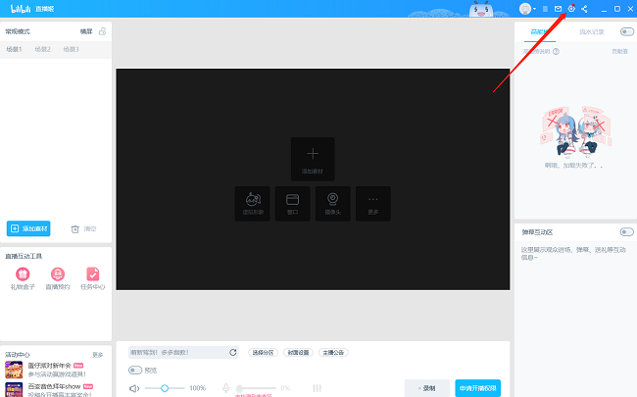This screenshot has height=397, width=637.
Task: Click the refresh icon in title field
Action: [x=233, y=352]
